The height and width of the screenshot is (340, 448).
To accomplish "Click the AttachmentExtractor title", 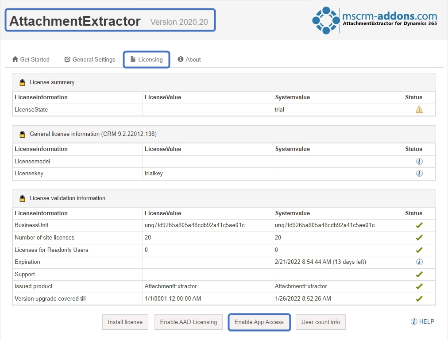I will click(x=75, y=21).
